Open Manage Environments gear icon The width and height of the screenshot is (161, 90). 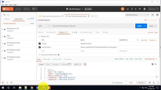tap(157, 15)
